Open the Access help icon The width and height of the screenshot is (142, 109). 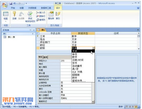(x=138, y=8)
